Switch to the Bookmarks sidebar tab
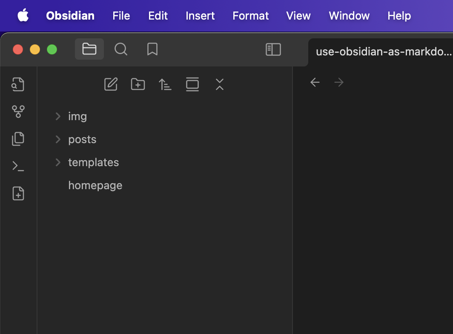Screen dimensions: 453x334 pos(152,49)
